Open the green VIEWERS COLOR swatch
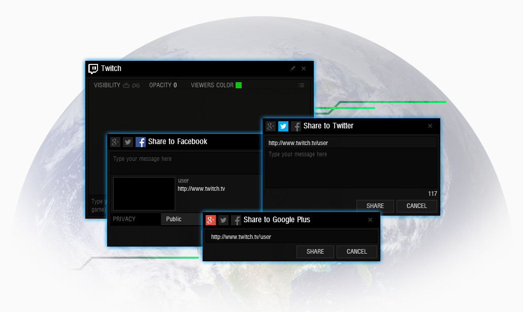523x312 pixels. coord(239,85)
